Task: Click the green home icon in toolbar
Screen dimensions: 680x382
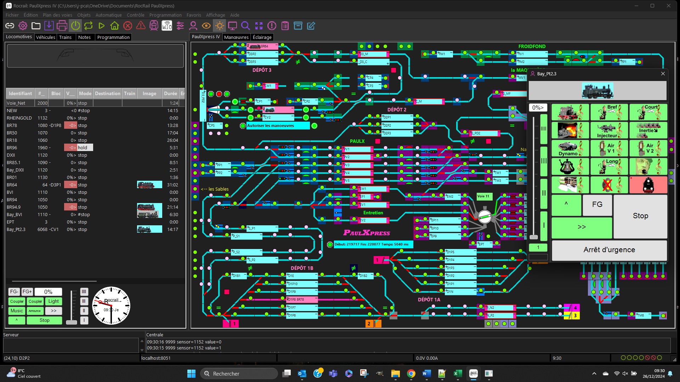Action: [114, 26]
